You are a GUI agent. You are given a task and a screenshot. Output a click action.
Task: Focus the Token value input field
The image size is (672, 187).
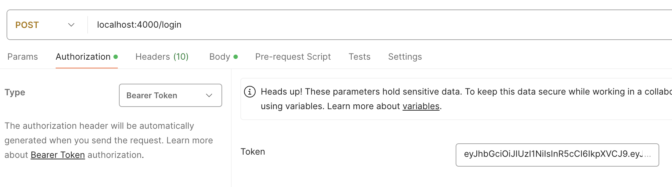tap(557, 155)
